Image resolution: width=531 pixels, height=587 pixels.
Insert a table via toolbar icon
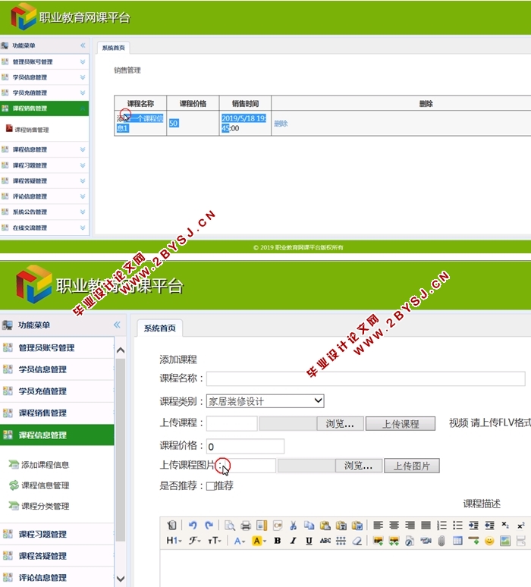[457, 541]
